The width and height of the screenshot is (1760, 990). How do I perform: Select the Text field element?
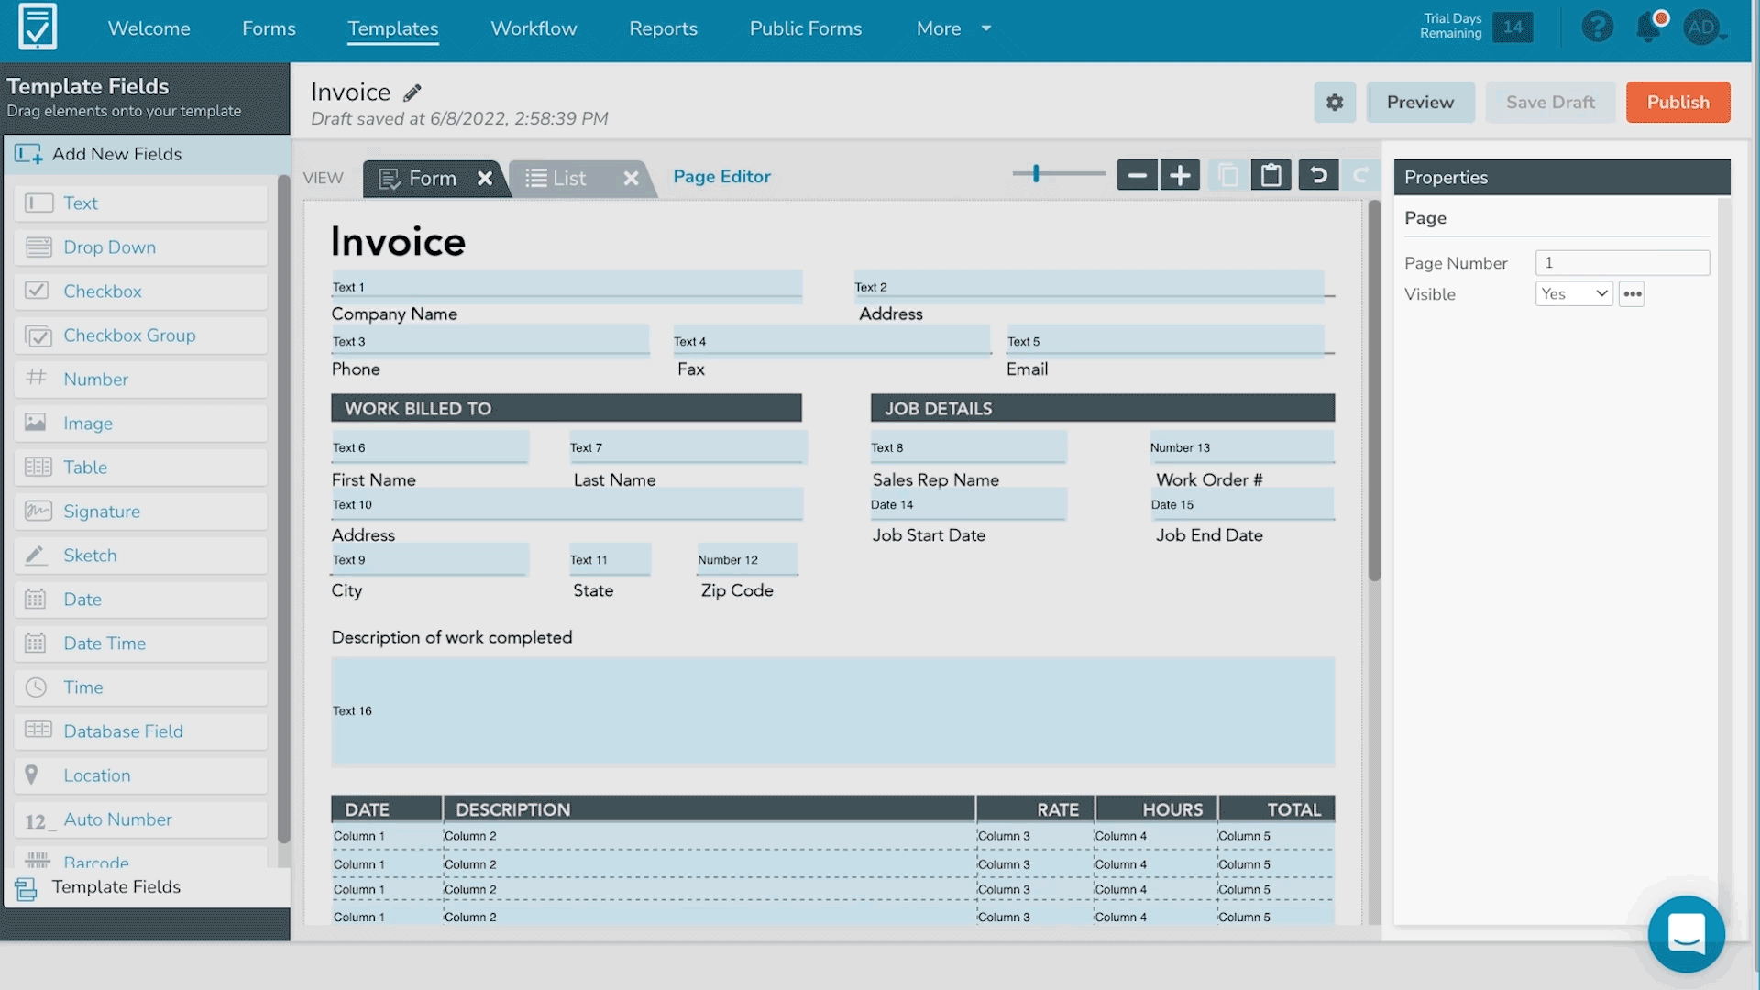[x=140, y=203]
